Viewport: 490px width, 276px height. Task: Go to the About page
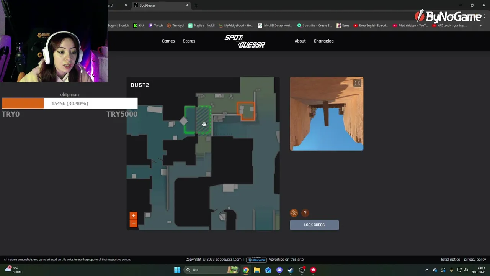[300, 41]
